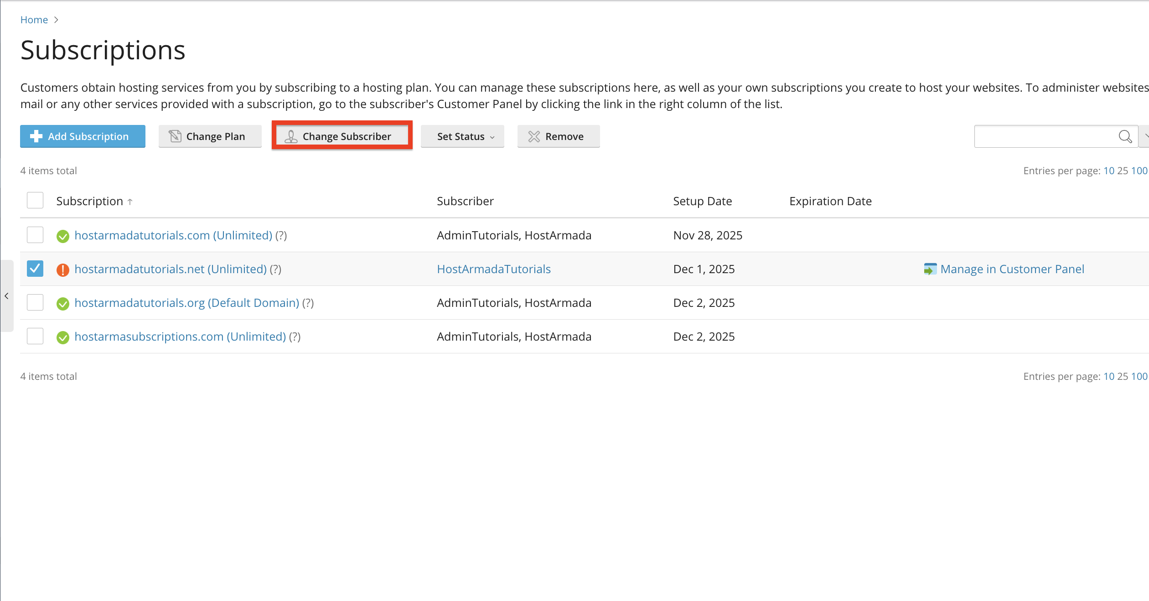
Task: Open the HostArmadaTutorials subscriber link
Action: click(494, 269)
